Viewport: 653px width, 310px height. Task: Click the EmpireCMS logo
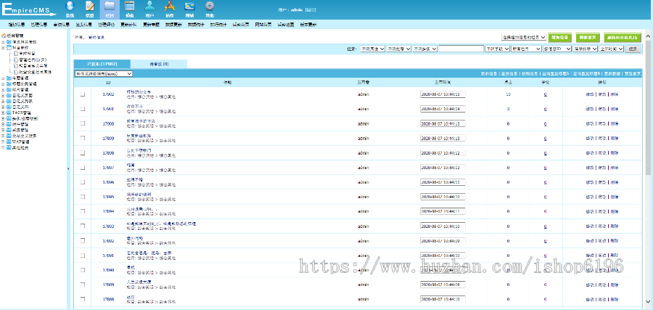click(29, 9)
